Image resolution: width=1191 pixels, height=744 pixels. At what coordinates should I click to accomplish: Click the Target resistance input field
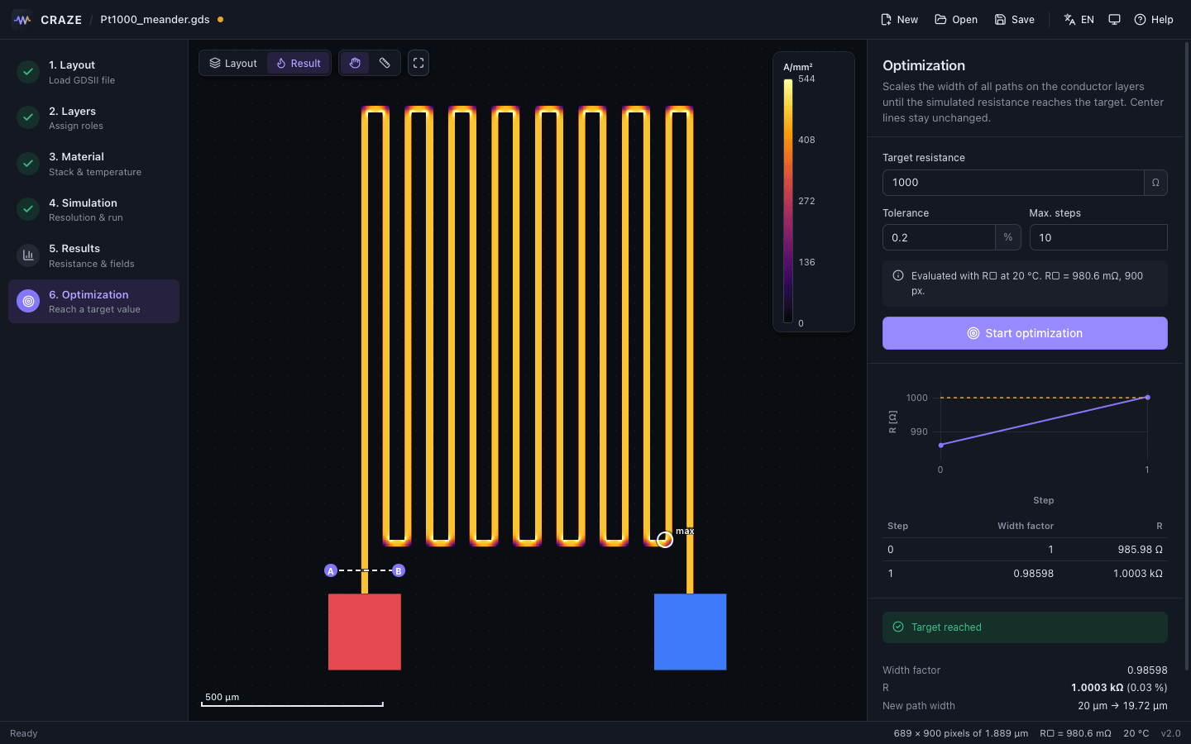pyautogui.click(x=1013, y=183)
